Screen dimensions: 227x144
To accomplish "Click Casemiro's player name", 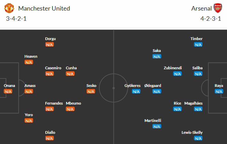I will (53, 68).
